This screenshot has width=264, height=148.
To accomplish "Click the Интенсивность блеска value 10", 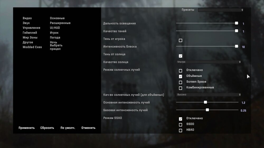I will (x=243, y=47).
